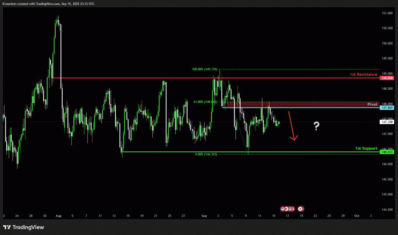Click the leftmost US flag economic event icon
The image size is (398, 235).
(283, 209)
